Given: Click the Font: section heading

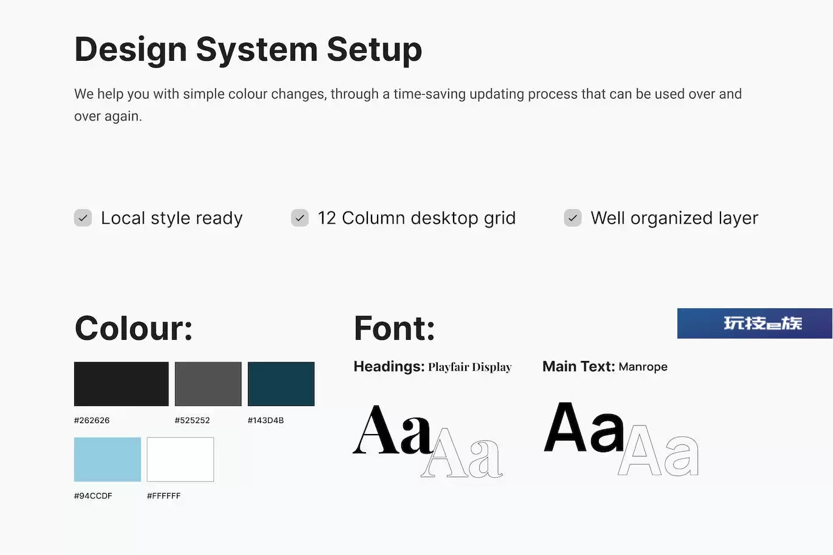Looking at the screenshot, I should [x=395, y=328].
